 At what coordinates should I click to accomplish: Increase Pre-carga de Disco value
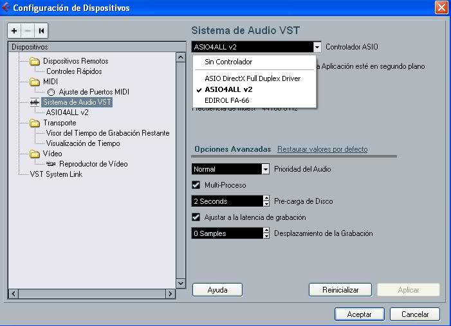tap(266, 198)
